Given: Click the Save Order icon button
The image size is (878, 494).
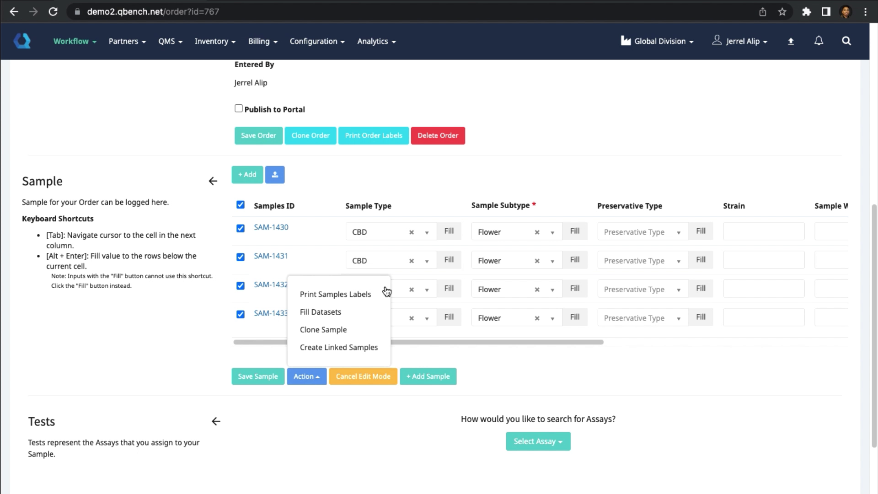Looking at the screenshot, I should click(259, 135).
